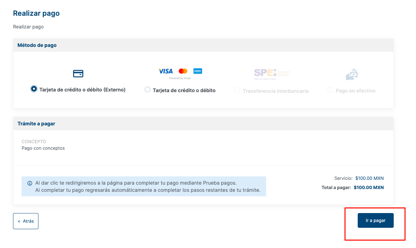The width and height of the screenshot is (416, 248).
Task: Click the Total a pagar $100.00 MXN amount
Action: [369, 188]
